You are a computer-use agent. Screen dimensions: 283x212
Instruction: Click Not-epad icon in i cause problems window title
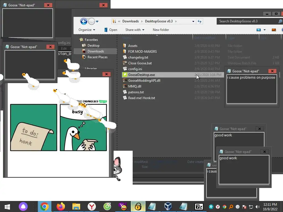click(x=229, y=71)
